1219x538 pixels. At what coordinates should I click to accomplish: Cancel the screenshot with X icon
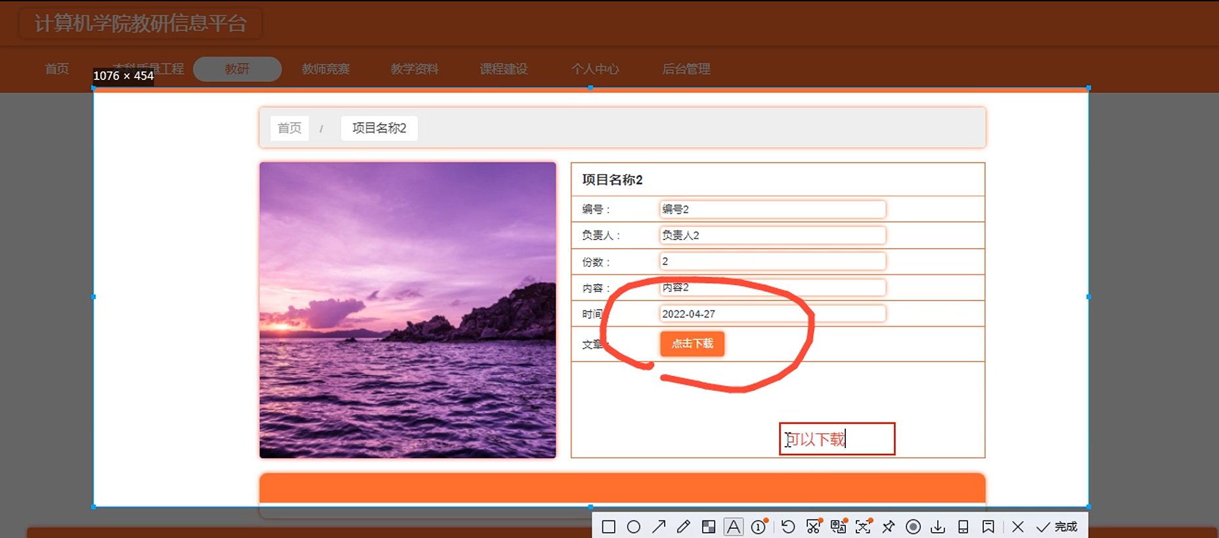pos(1018,527)
